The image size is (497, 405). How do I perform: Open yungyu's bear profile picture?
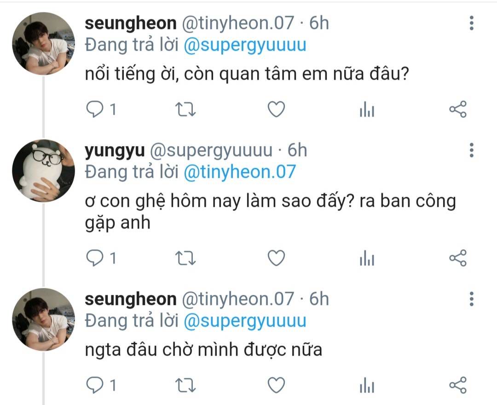(43, 171)
